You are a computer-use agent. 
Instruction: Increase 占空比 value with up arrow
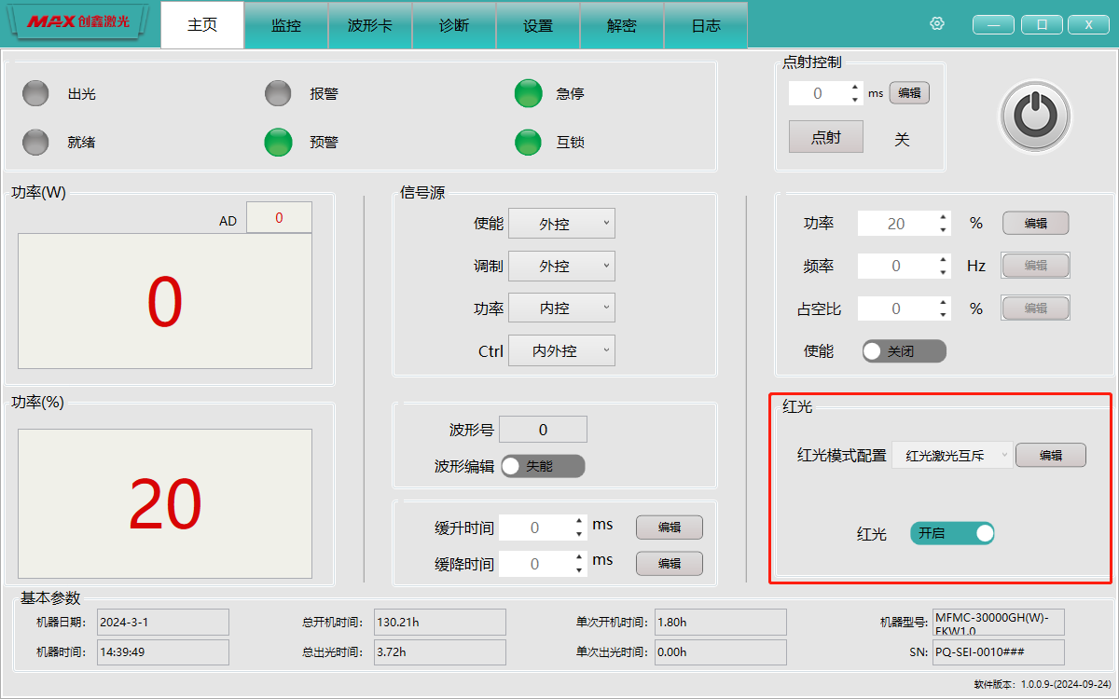tap(944, 303)
